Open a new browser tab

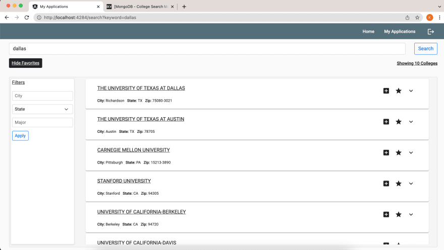point(184,7)
